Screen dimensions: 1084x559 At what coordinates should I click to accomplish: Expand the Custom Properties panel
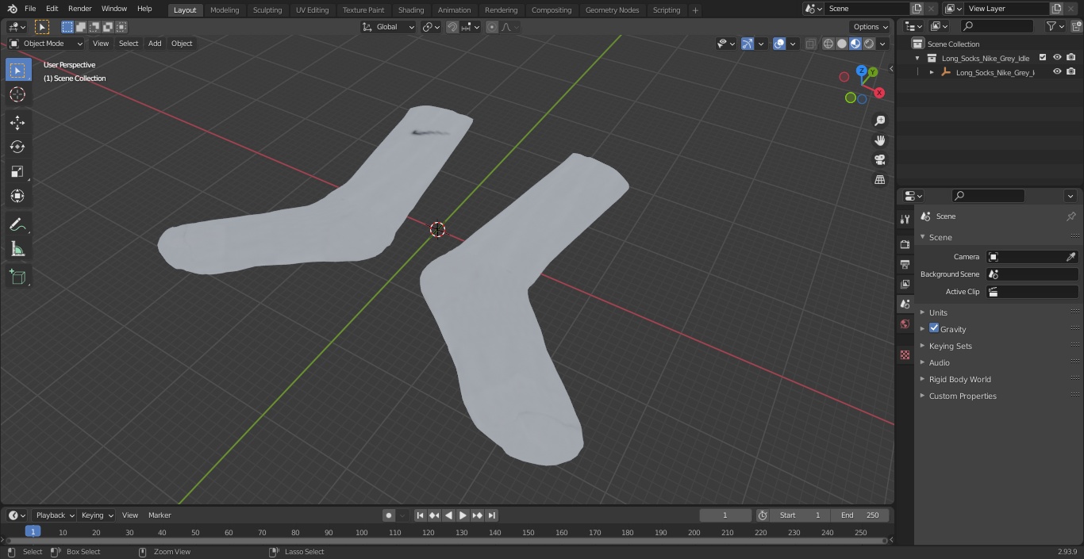click(x=963, y=396)
